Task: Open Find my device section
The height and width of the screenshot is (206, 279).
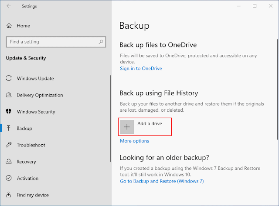Action: pos(33,195)
